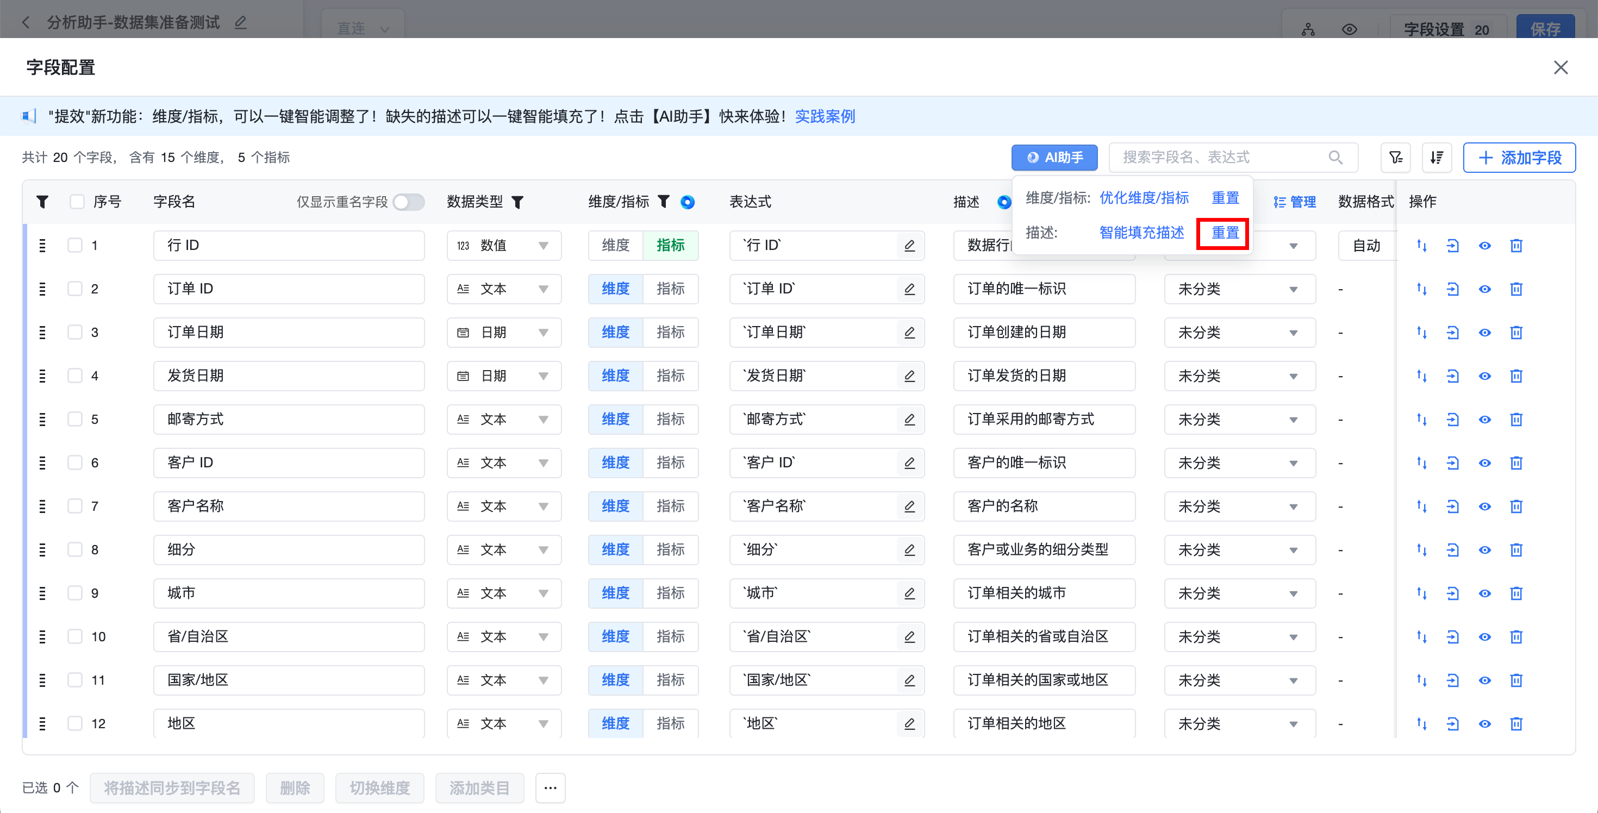The height and width of the screenshot is (813, 1598).
Task: Click the 订单日期 field name input
Action: 289,333
